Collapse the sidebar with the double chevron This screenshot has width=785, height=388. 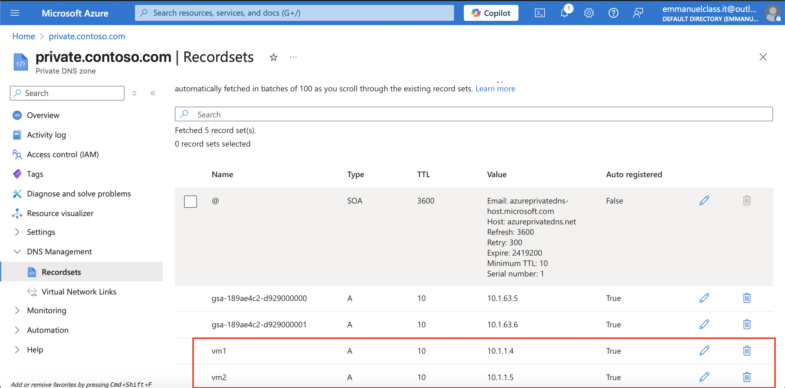pos(153,93)
